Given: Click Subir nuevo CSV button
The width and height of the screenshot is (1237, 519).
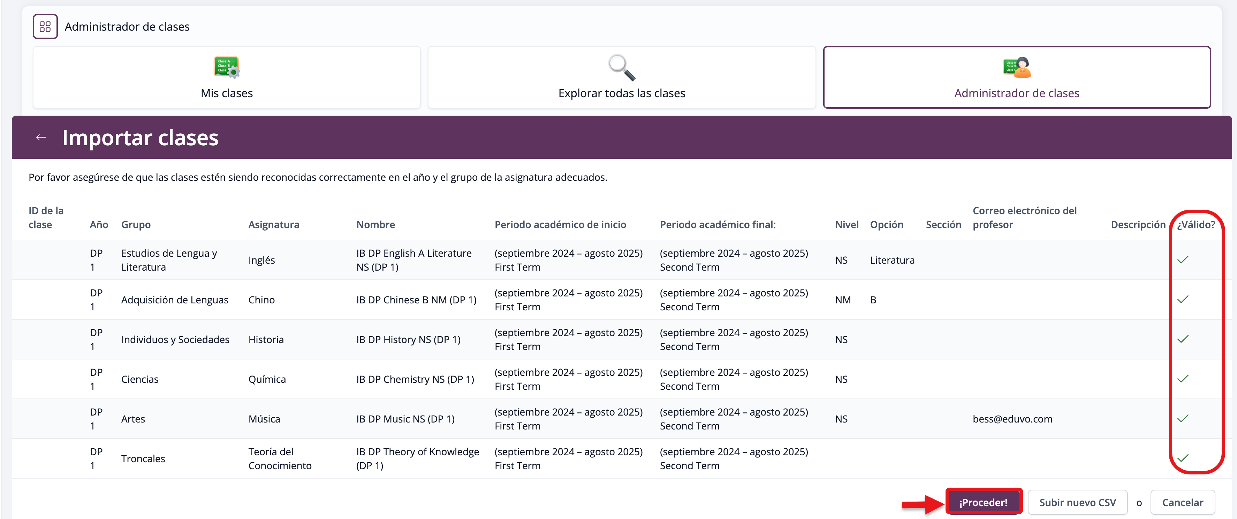Looking at the screenshot, I should [1077, 502].
